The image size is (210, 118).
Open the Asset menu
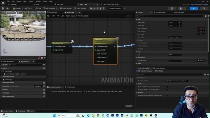coord(19,1)
